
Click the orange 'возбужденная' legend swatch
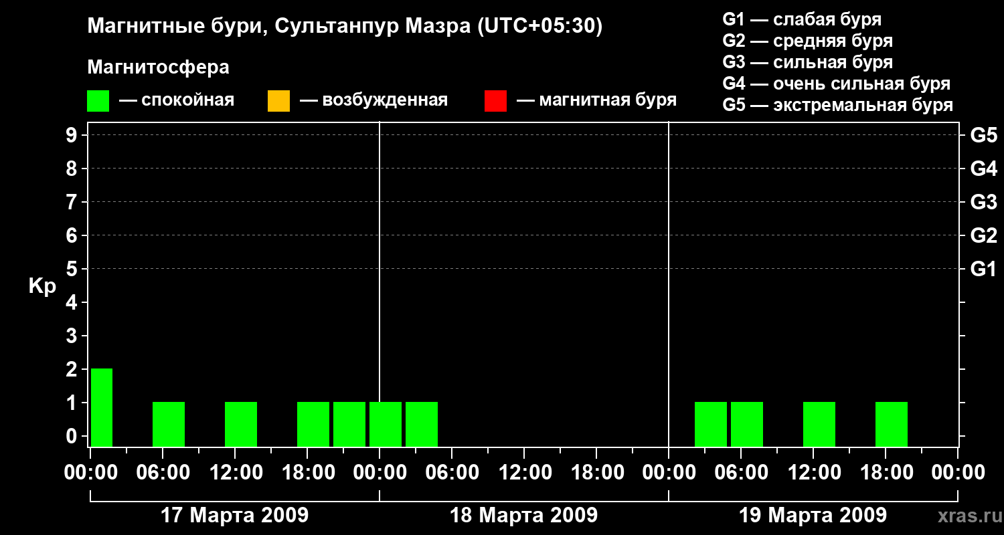pyautogui.click(x=278, y=101)
